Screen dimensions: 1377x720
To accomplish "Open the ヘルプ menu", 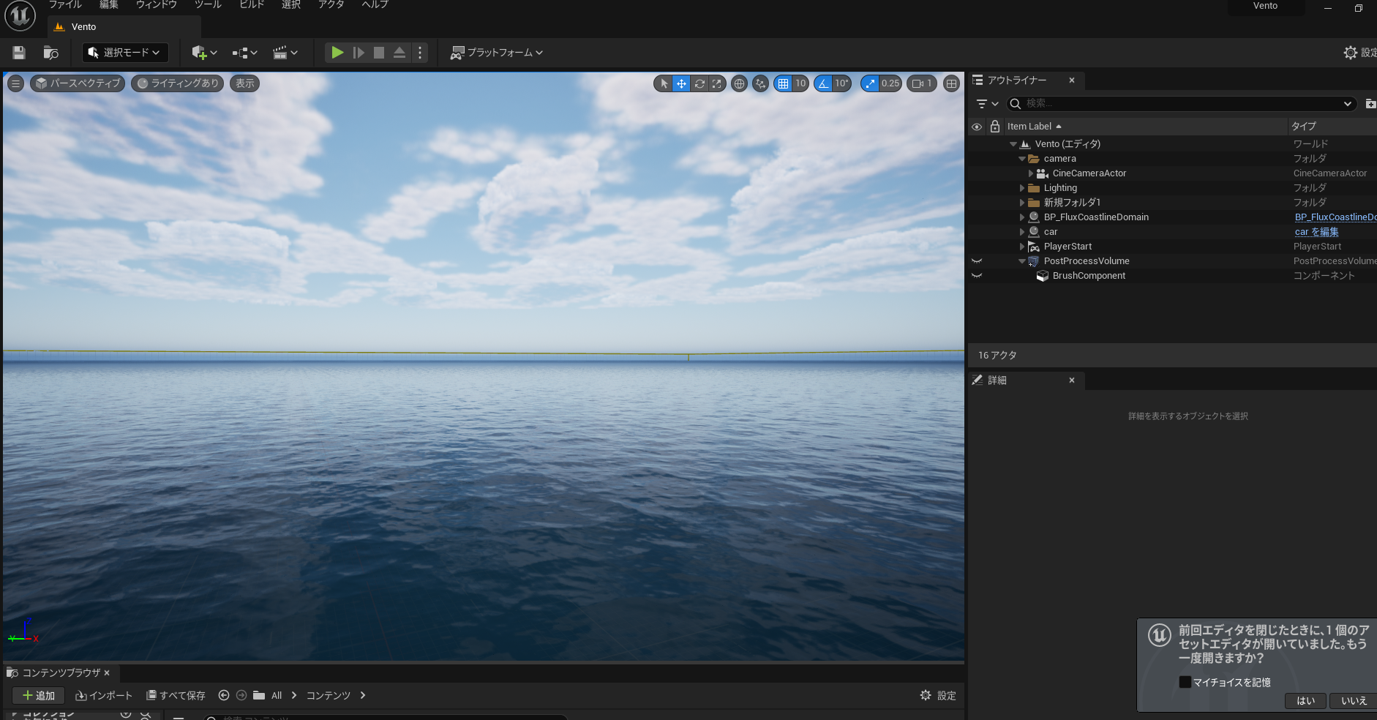I will point(375,4).
